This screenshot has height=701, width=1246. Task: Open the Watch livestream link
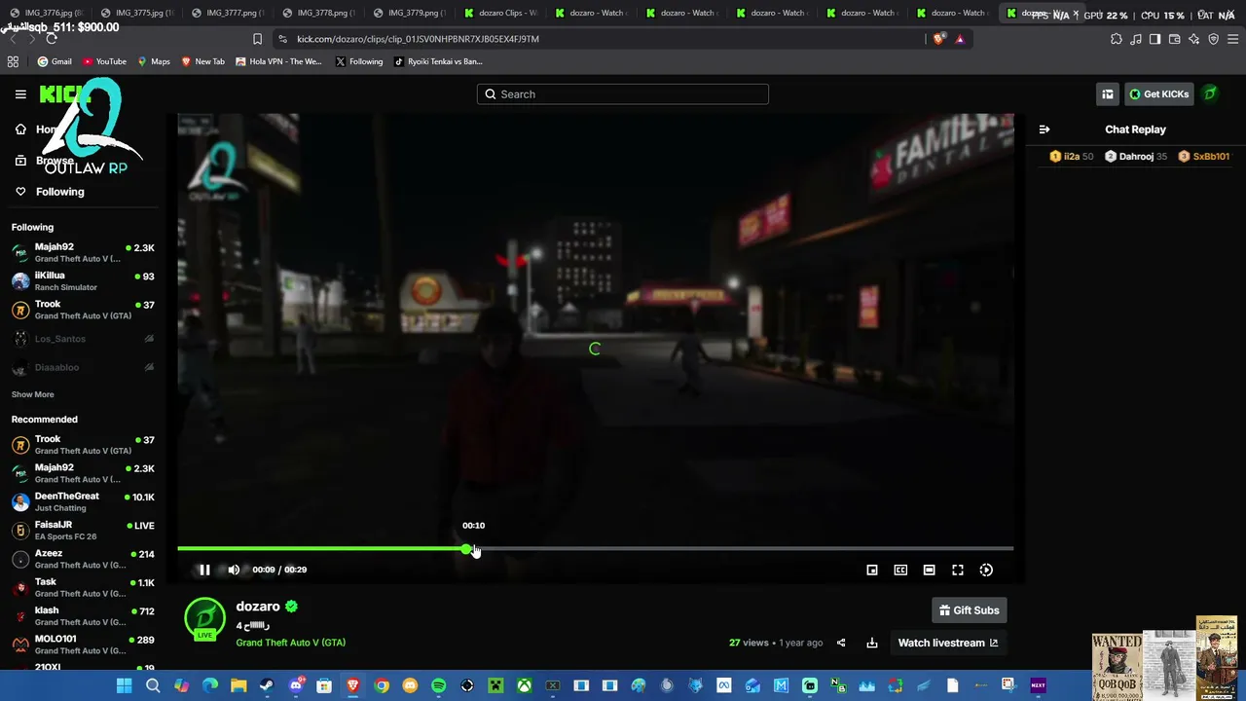point(947,643)
